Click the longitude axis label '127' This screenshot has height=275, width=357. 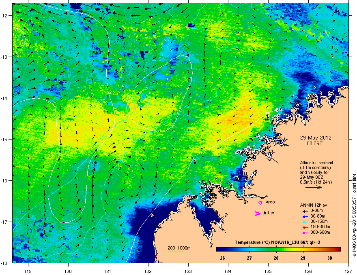(348, 271)
